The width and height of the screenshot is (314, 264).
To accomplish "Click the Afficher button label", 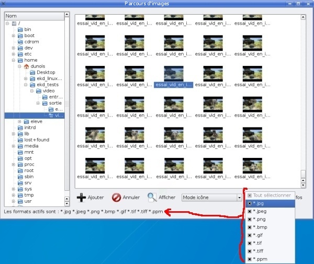I will (x=167, y=198).
